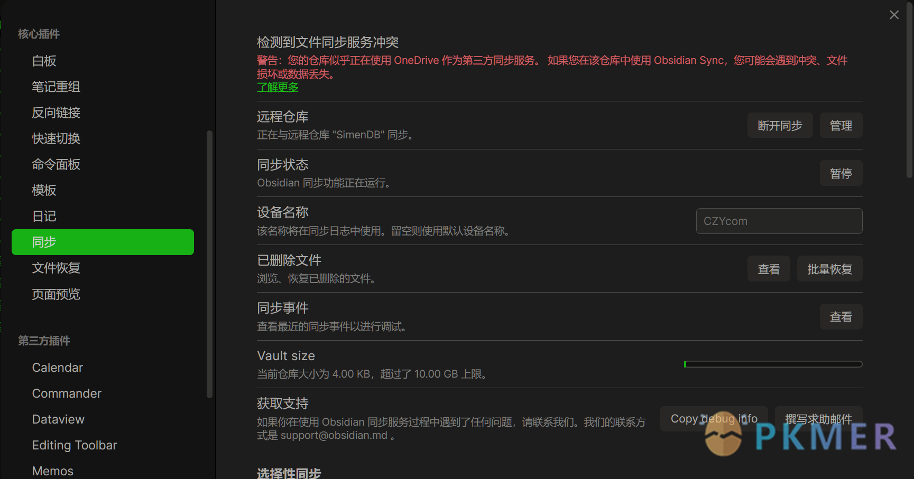The image size is (914, 479).
Task: Click the Copy debug info button
Action: click(714, 419)
